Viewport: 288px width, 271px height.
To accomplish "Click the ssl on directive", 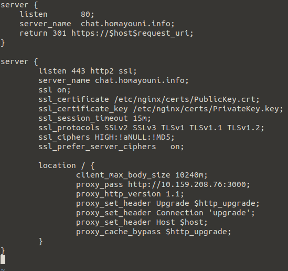I will pos(55,90).
